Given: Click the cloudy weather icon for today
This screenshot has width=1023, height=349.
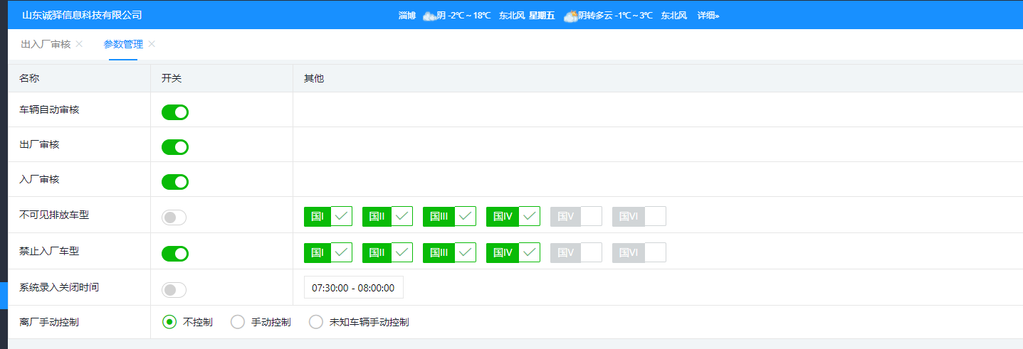Looking at the screenshot, I should coord(429,16).
